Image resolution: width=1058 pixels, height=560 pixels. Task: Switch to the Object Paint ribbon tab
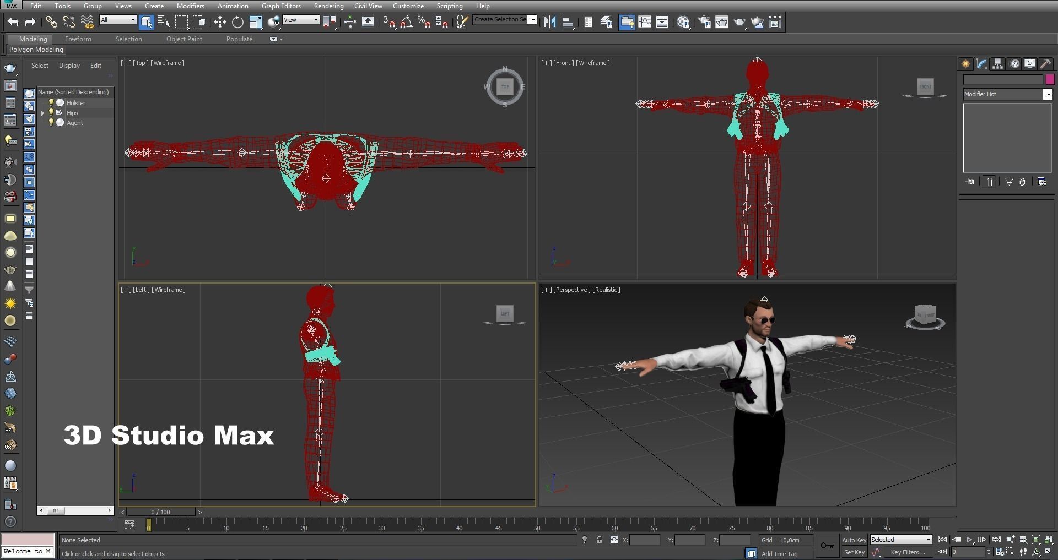[184, 39]
